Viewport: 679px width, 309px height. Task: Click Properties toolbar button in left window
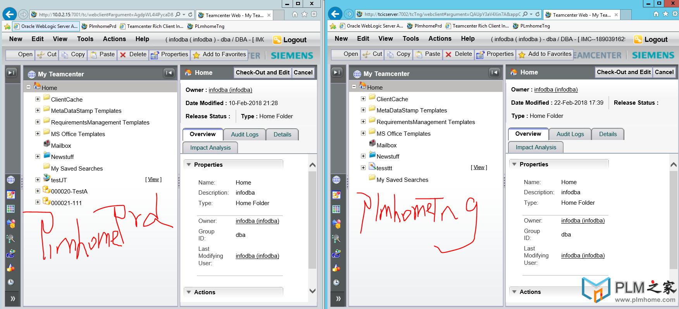pyautogui.click(x=169, y=55)
